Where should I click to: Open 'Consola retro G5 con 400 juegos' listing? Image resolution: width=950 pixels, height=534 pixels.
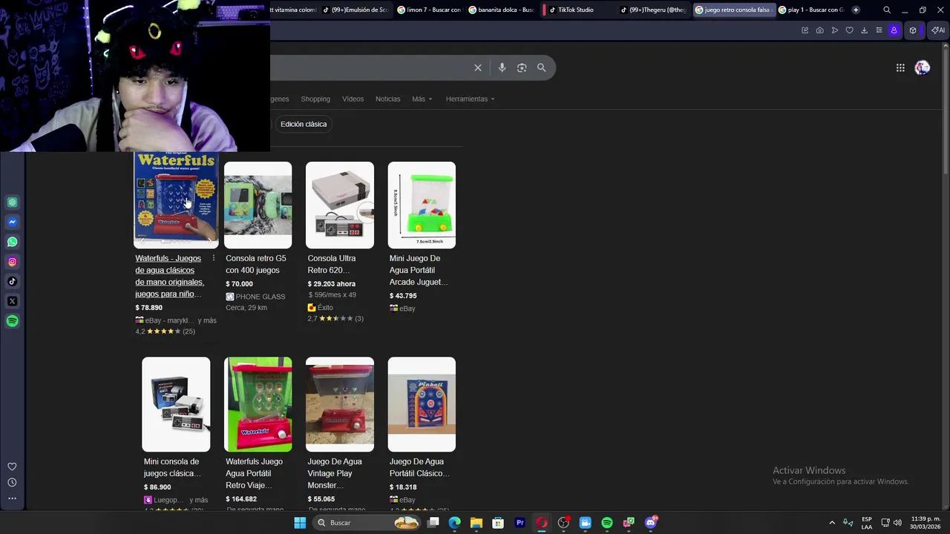click(x=256, y=264)
